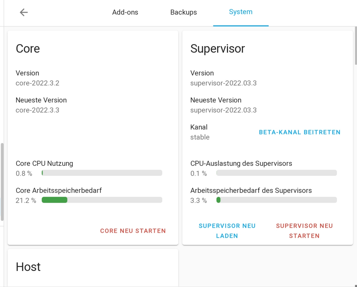Click the Supervisor card heading
Viewport: 357px width, 287px height.
(x=218, y=49)
